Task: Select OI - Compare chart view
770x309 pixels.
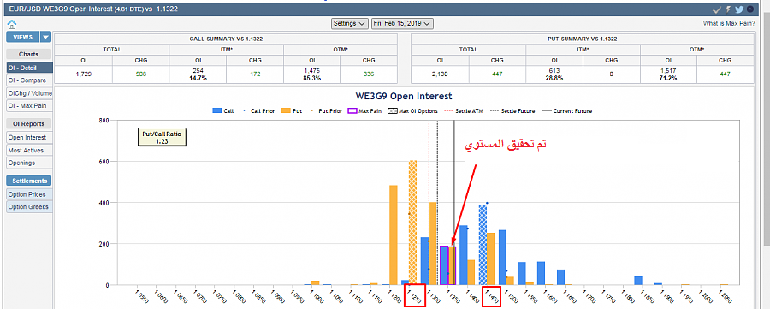Action: [29, 80]
